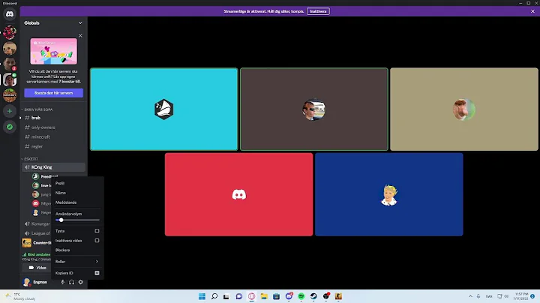This screenshot has height=303, width=540.
Task: Click Freed voice user avatar
Action: coord(35,176)
